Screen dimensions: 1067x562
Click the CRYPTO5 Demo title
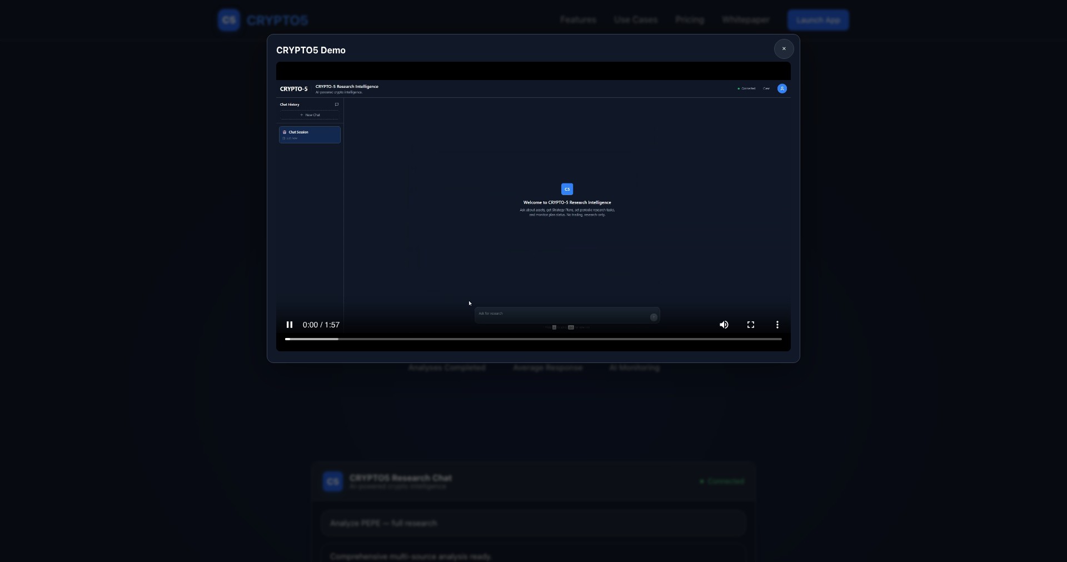pos(311,50)
